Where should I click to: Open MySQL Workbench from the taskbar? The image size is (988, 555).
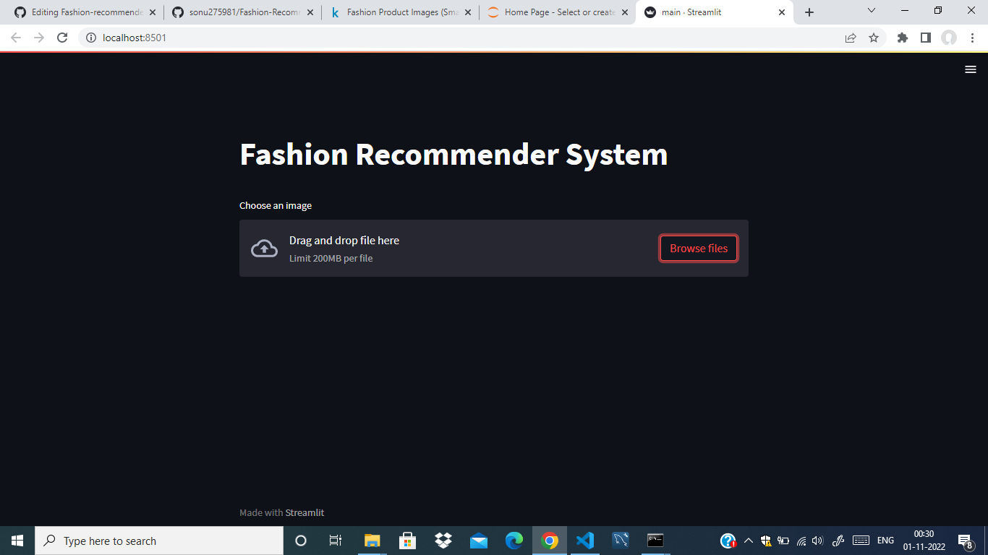621,540
